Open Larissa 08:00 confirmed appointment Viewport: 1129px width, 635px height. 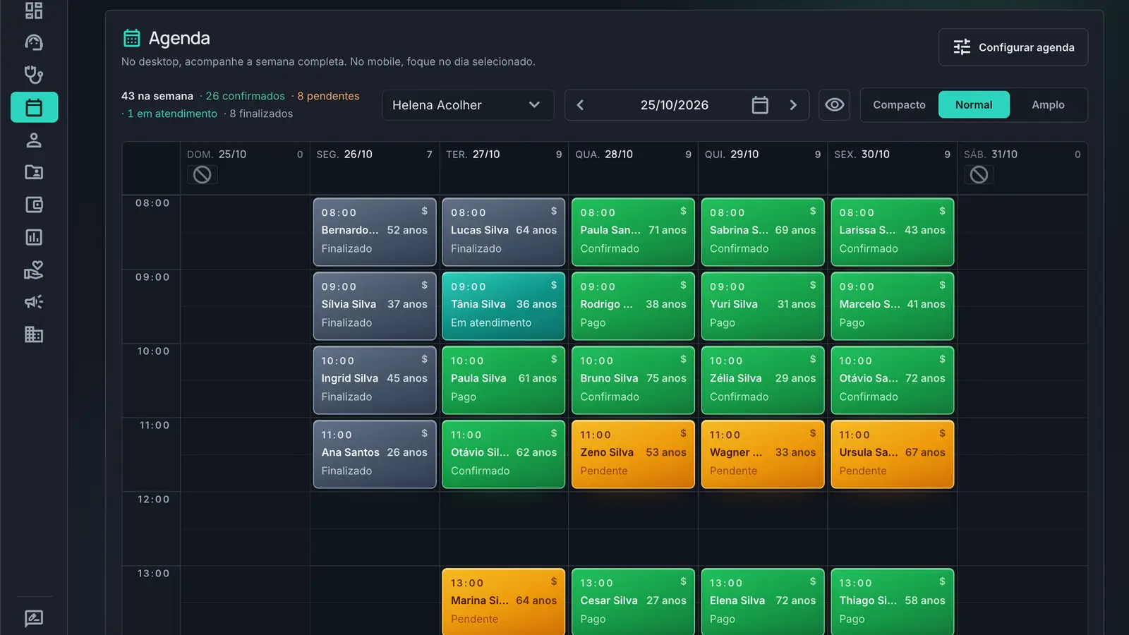(892, 232)
